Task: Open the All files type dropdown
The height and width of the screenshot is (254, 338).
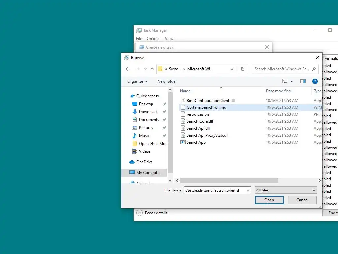Action: 286,190
